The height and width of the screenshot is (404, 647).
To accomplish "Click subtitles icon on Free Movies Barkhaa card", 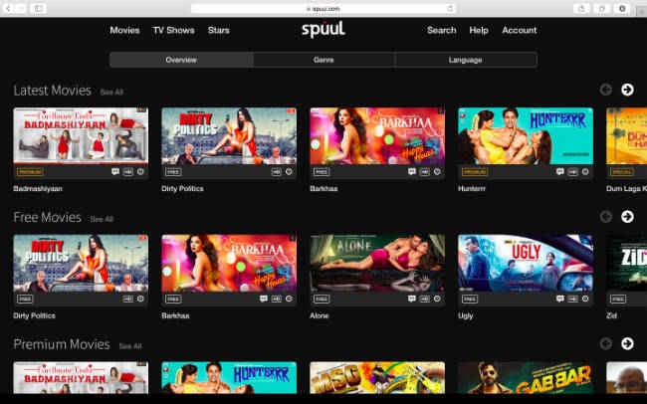I will pyautogui.click(x=263, y=299).
